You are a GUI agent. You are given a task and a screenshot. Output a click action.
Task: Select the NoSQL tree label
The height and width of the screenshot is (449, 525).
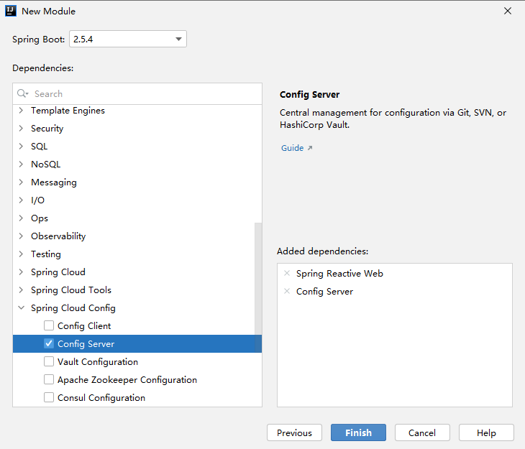[45, 165]
